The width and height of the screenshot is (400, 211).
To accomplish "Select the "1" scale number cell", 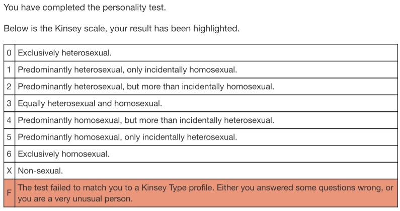I will tap(10, 69).
